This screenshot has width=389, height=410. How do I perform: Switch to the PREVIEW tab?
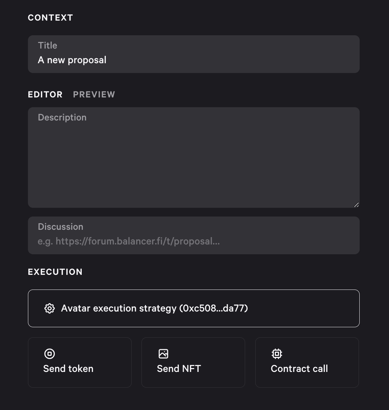[x=94, y=94]
